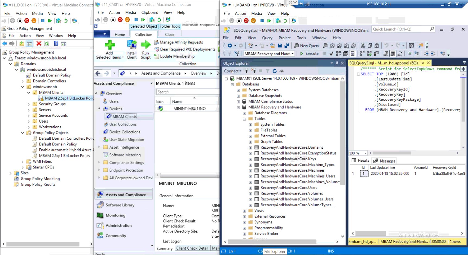
Task: Click Pause VM icon in DC01 window
Action: click(43, 21)
